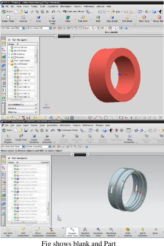
Task: Open Assemblies menu in Modeling window
Action: 53,7
